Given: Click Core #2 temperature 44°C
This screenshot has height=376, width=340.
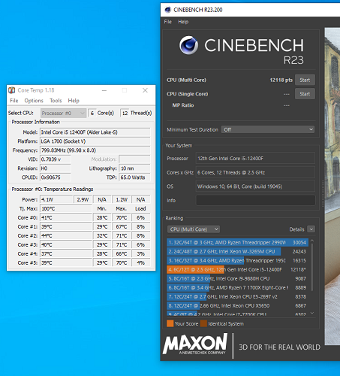Looking at the screenshot, I should coord(66,235).
